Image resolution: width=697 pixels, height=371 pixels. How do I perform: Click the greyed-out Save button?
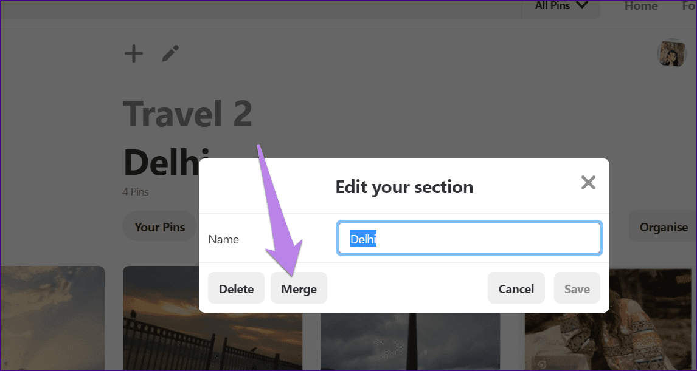[x=577, y=288]
